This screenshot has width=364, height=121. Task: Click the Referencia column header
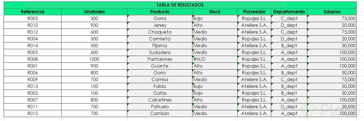coord(32,12)
